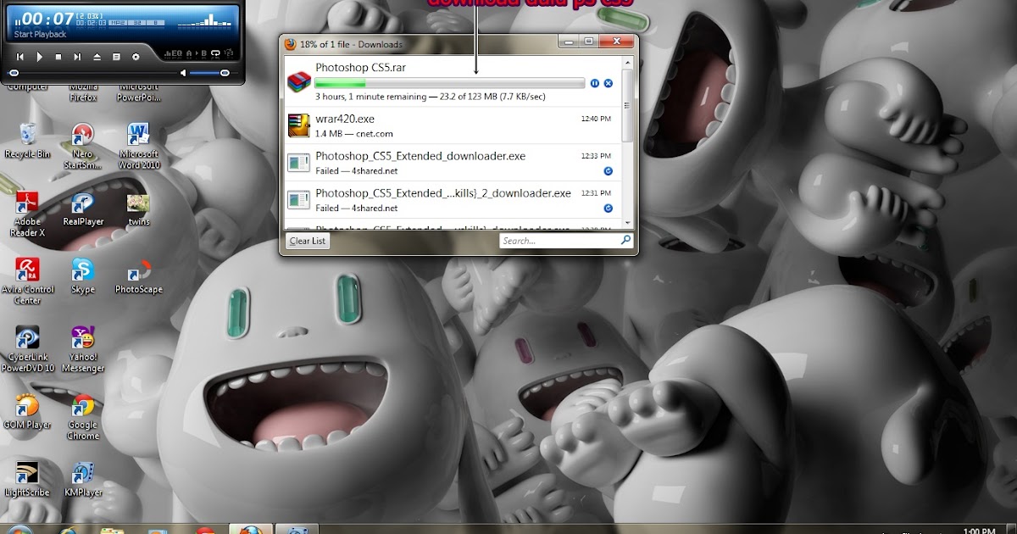This screenshot has height=534, width=1017.
Task: Open Avira Control Center desktop shortcut
Action: [27, 281]
